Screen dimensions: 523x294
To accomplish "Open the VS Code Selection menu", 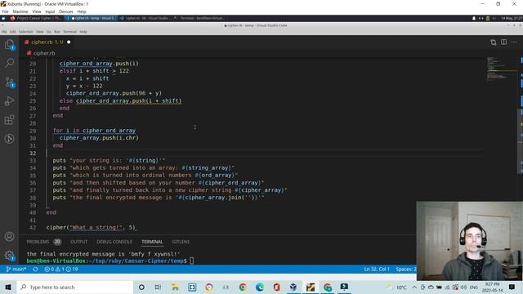I will pos(25,32).
